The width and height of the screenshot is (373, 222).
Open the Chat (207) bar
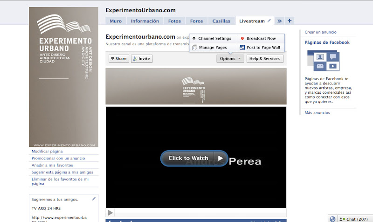(x=355, y=219)
